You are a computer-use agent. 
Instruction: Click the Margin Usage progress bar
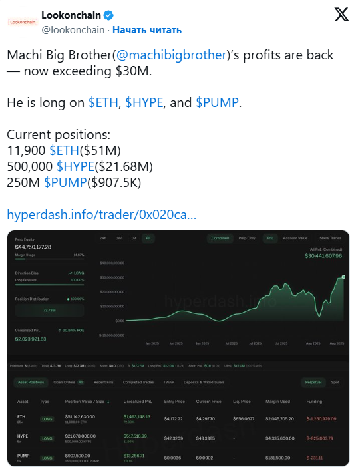50,259
